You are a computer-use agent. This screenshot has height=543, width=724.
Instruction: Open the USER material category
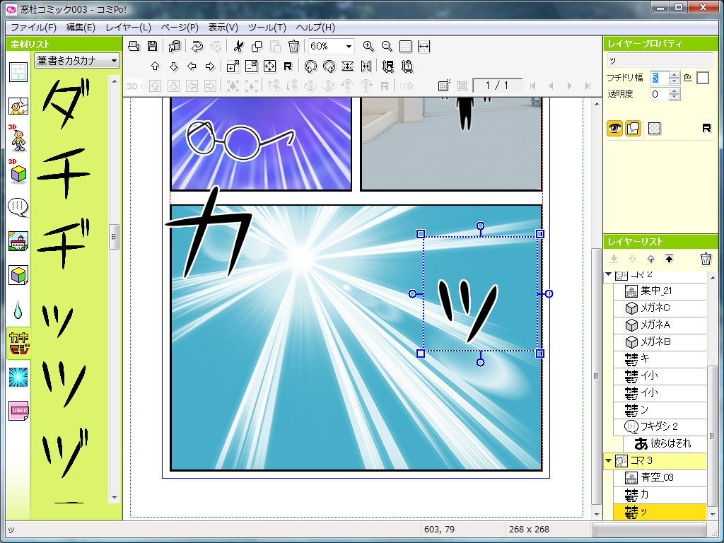[x=18, y=411]
